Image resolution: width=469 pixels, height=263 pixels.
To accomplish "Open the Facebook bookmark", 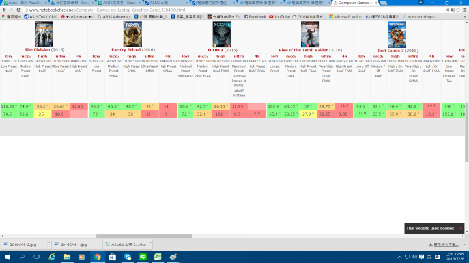I will coord(255,17).
